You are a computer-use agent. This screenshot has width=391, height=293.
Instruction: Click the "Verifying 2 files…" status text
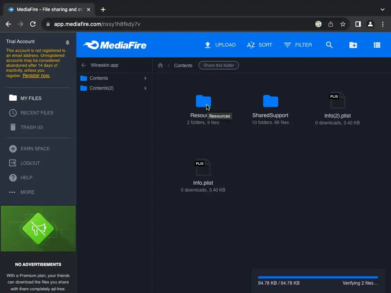tap(360, 283)
